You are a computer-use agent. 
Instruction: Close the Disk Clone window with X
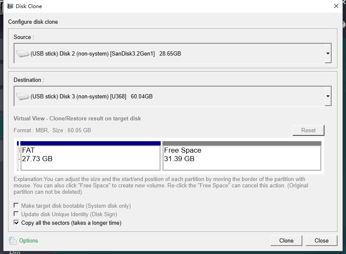pyautogui.click(x=336, y=6)
